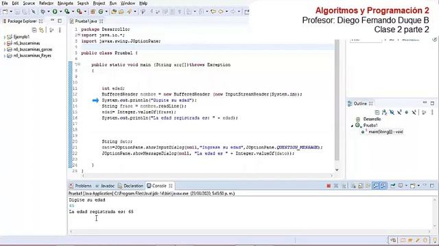Open Outline view menu dots
The height and width of the screenshot is (246, 439).
432,112
